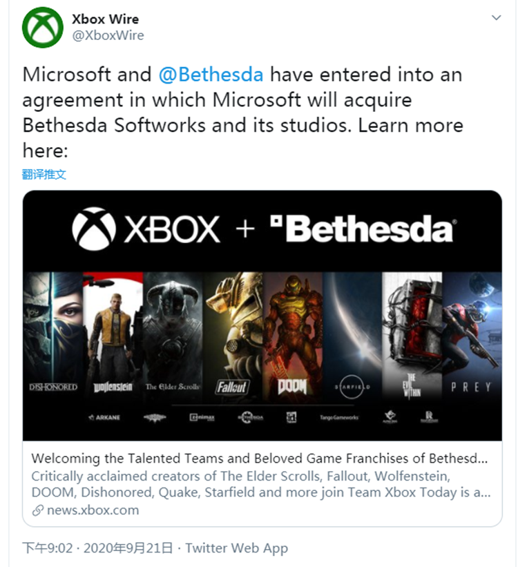This screenshot has height=567, width=518.
Task: Click the Starfield logo panel
Action: pyautogui.click(x=352, y=331)
